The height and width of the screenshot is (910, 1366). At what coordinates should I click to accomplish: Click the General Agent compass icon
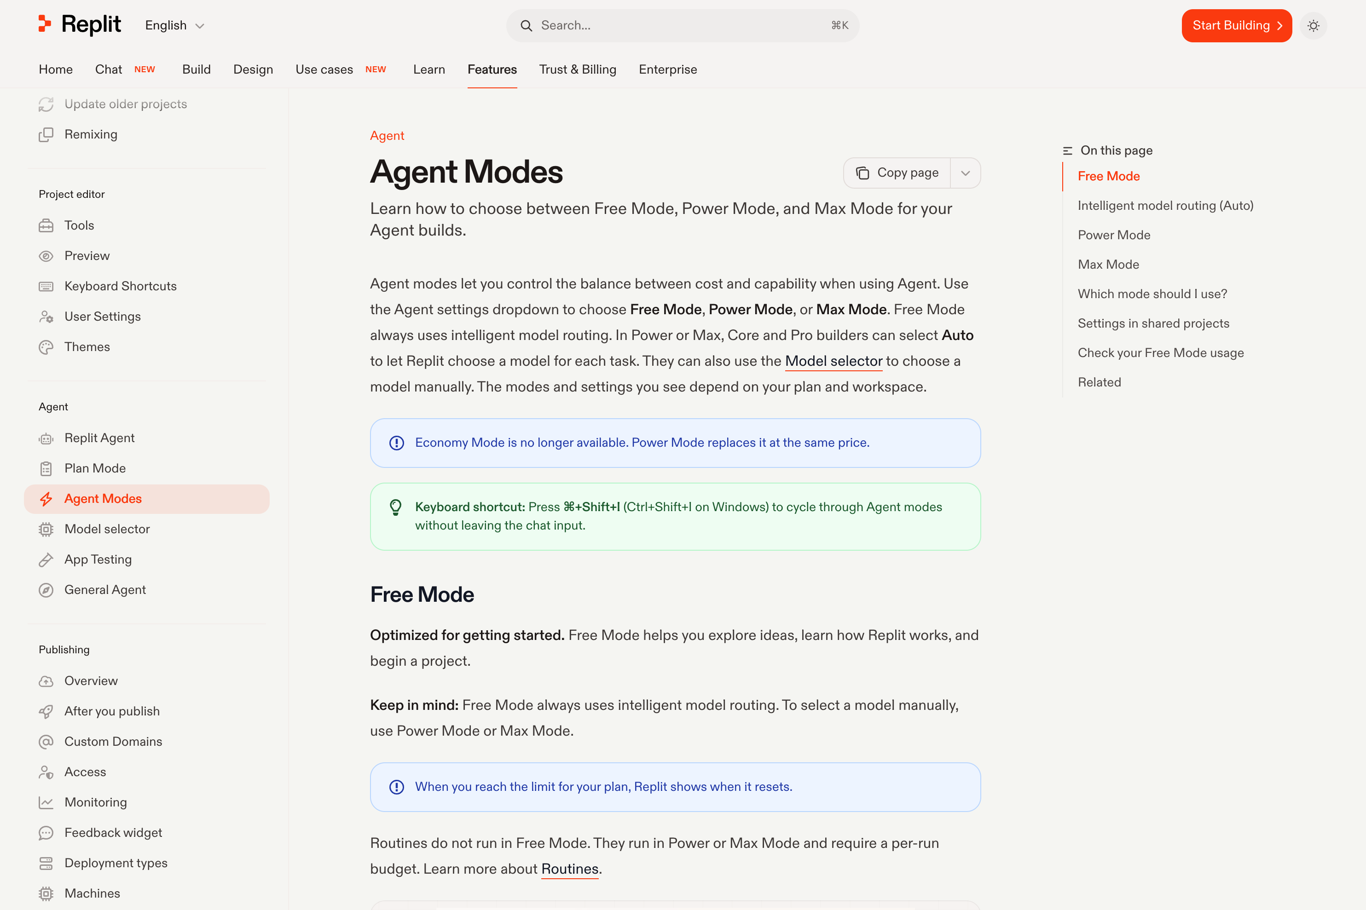point(46,590)
